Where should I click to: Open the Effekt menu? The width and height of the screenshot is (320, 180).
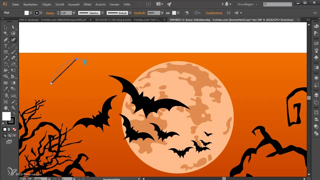(x=87, y=4)
